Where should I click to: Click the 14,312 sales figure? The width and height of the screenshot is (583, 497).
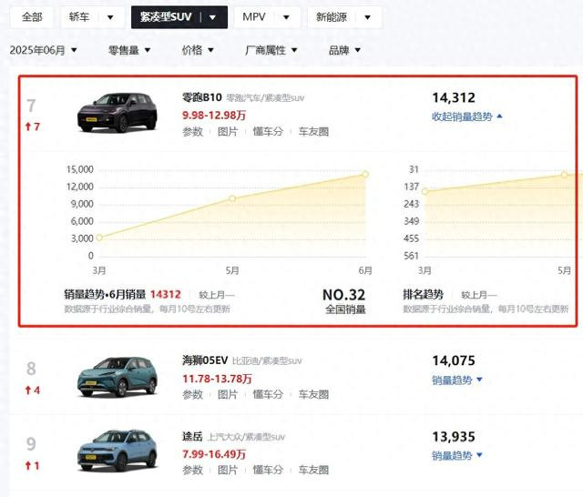(x=454, y=97)
